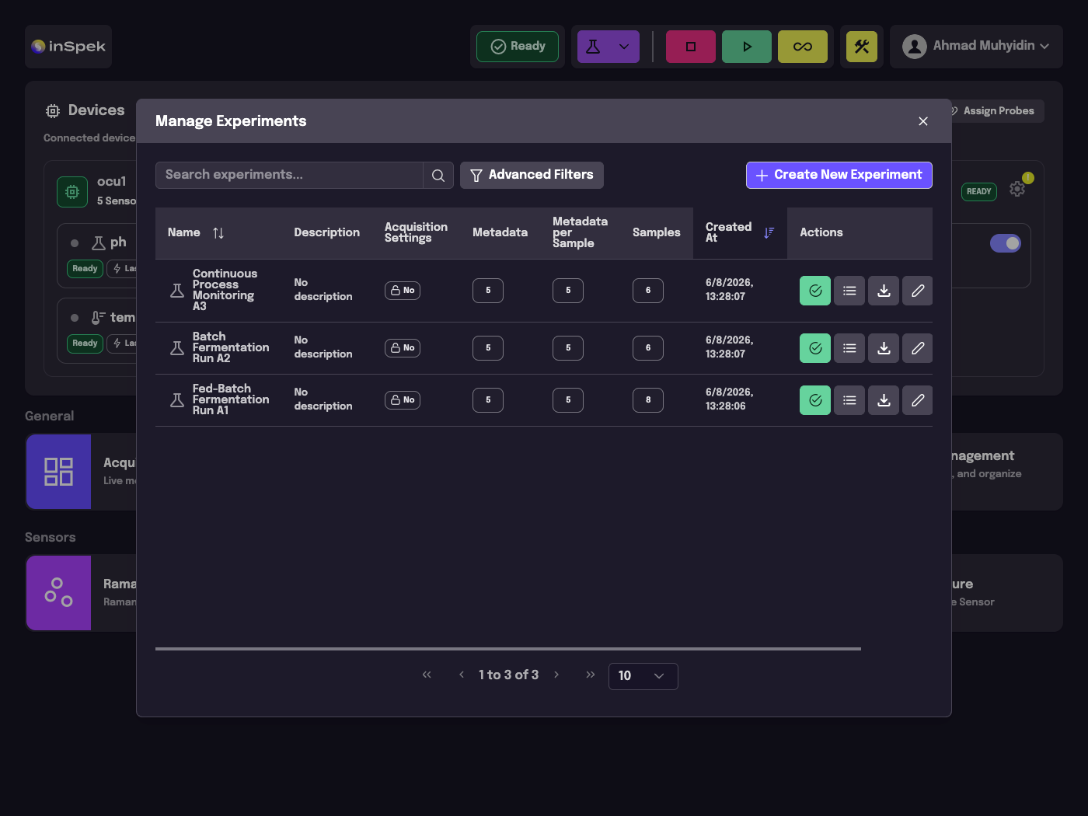The image size is (1088, 816).
Task: Go to the previous page of experiments
Action: pos(462,675)
